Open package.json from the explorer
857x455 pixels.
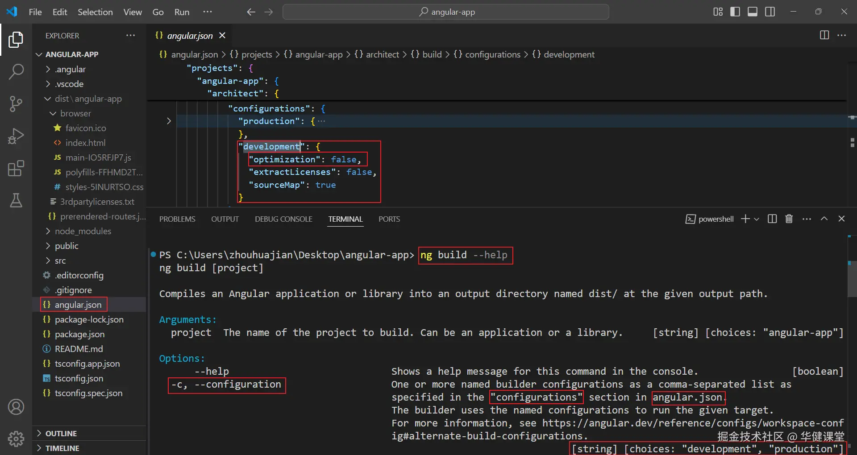pyautogui.click(x=79, y=334)
